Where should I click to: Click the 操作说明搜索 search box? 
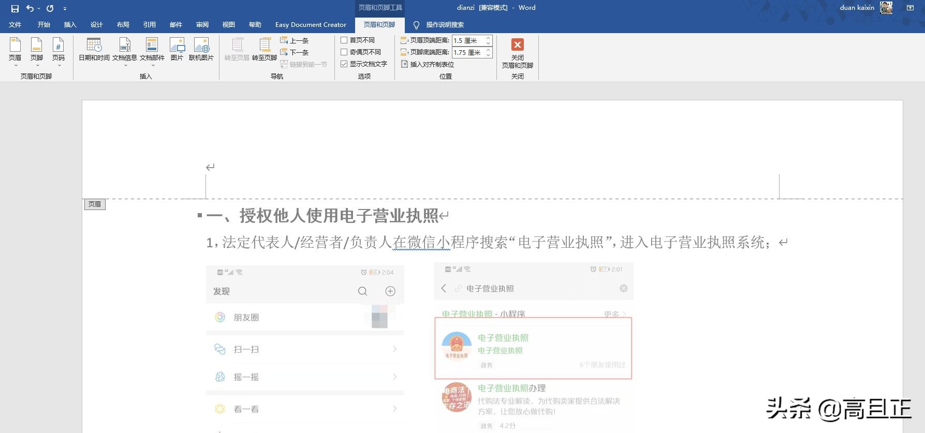pyautogui.click(x=445, y=24)
